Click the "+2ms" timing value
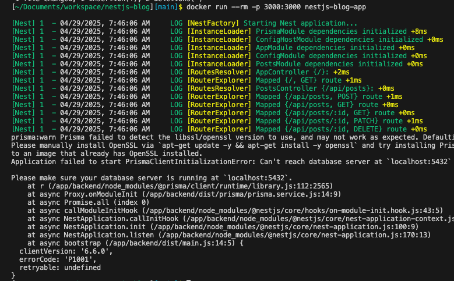 pos(342,72)
